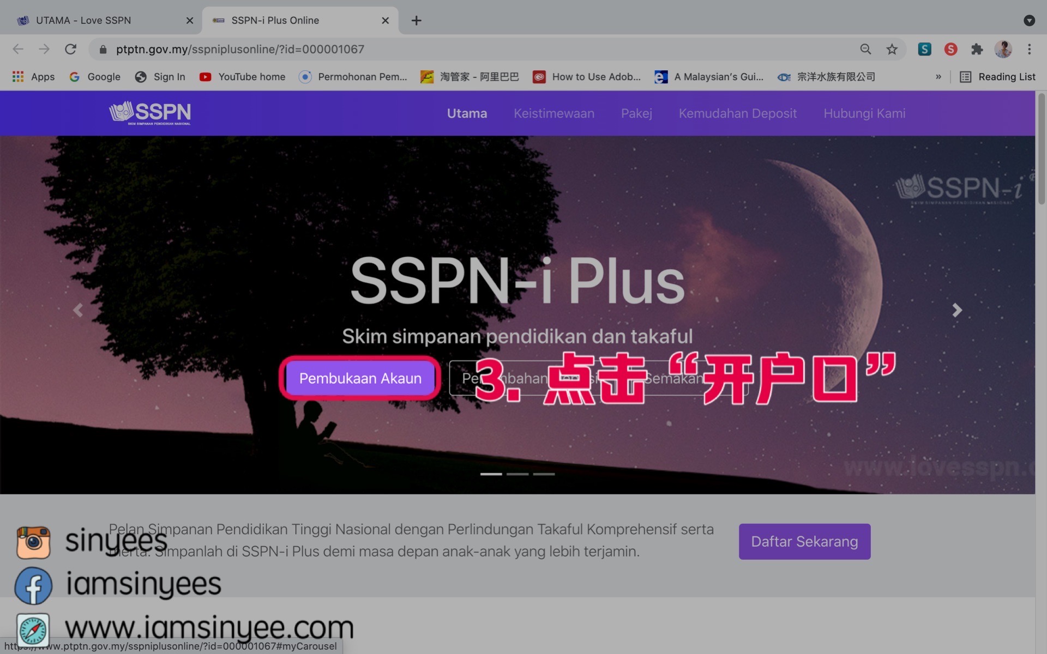Select the third carousel indicator
This screenshot has height=654, width=1047.
(x=544, y=474)
